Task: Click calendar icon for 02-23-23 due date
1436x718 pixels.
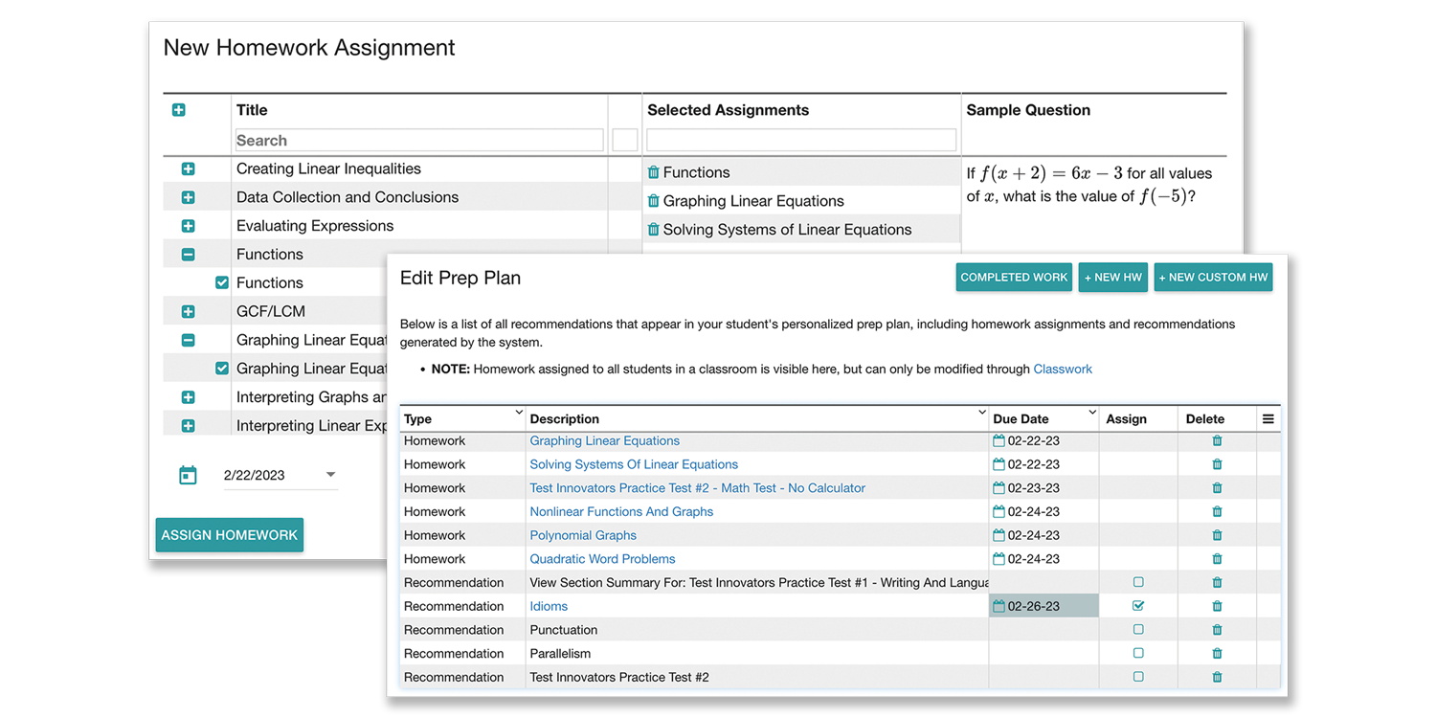Action: pos(999,488)
